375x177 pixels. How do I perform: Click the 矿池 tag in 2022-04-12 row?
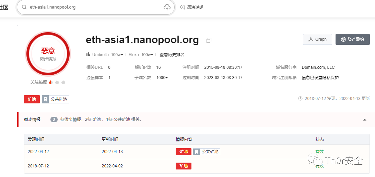click(184, 151)
